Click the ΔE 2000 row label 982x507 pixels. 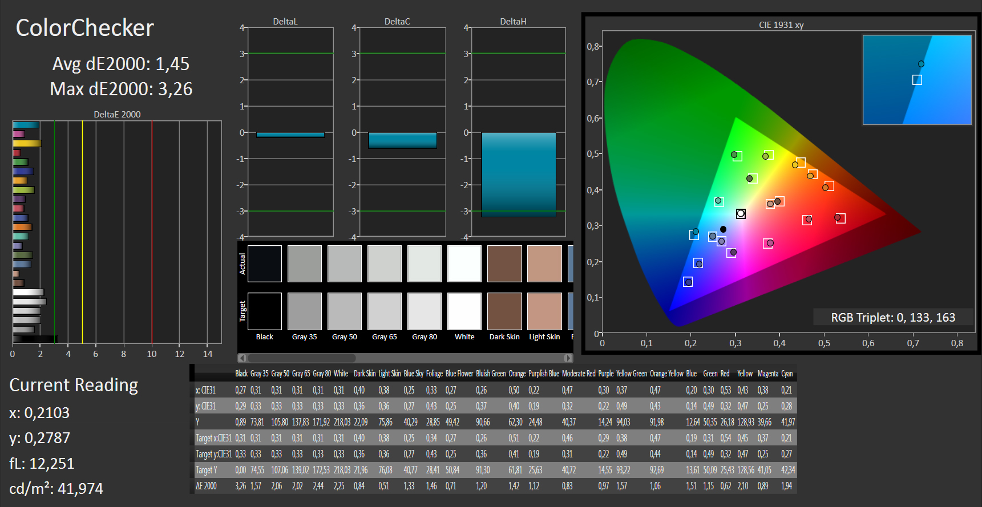[x=207, y=486]
